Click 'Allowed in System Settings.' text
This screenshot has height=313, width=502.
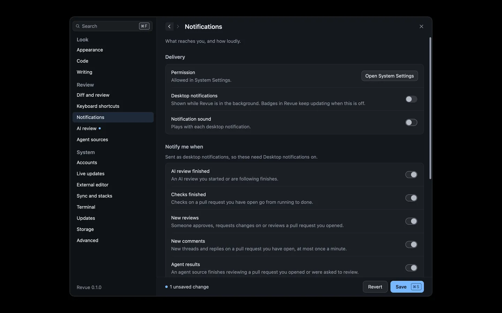pyautogui.click(x=201, y=80)
